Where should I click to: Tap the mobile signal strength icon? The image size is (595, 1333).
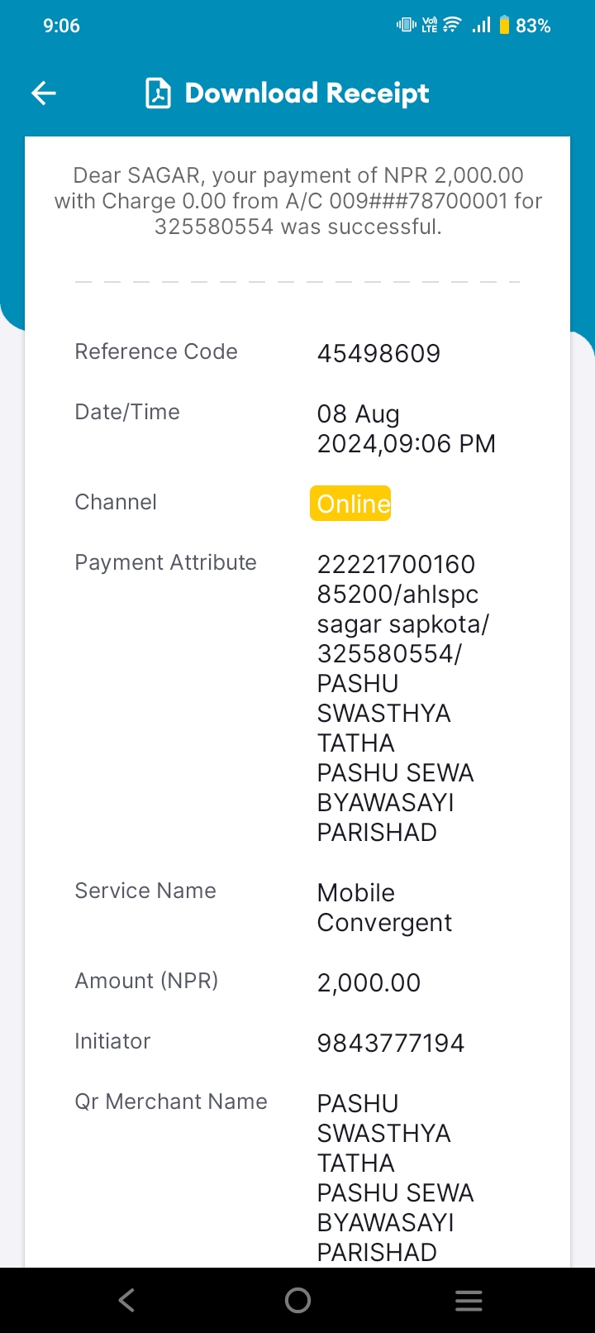481,25
